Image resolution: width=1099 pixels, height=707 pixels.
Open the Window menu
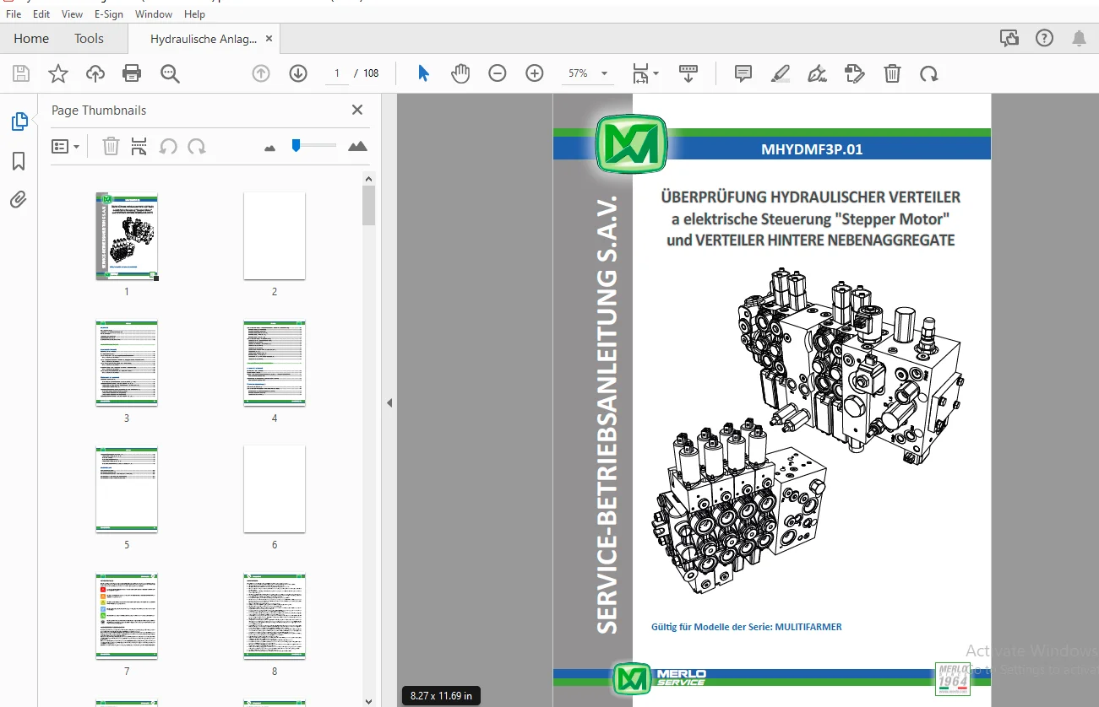coord(154,14)
